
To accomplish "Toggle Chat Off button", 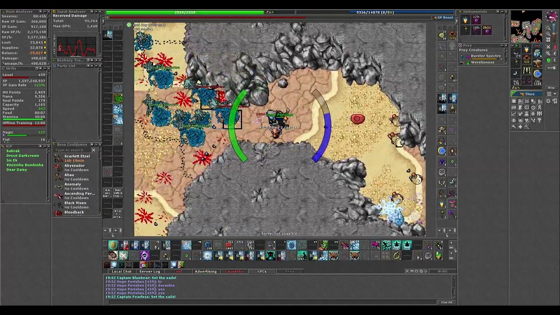I will click(x=447, y=302).
